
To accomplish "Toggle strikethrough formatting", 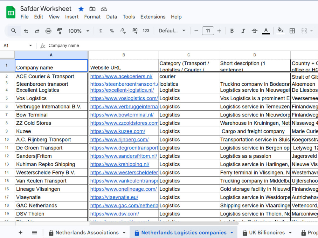I will (254, 31).
